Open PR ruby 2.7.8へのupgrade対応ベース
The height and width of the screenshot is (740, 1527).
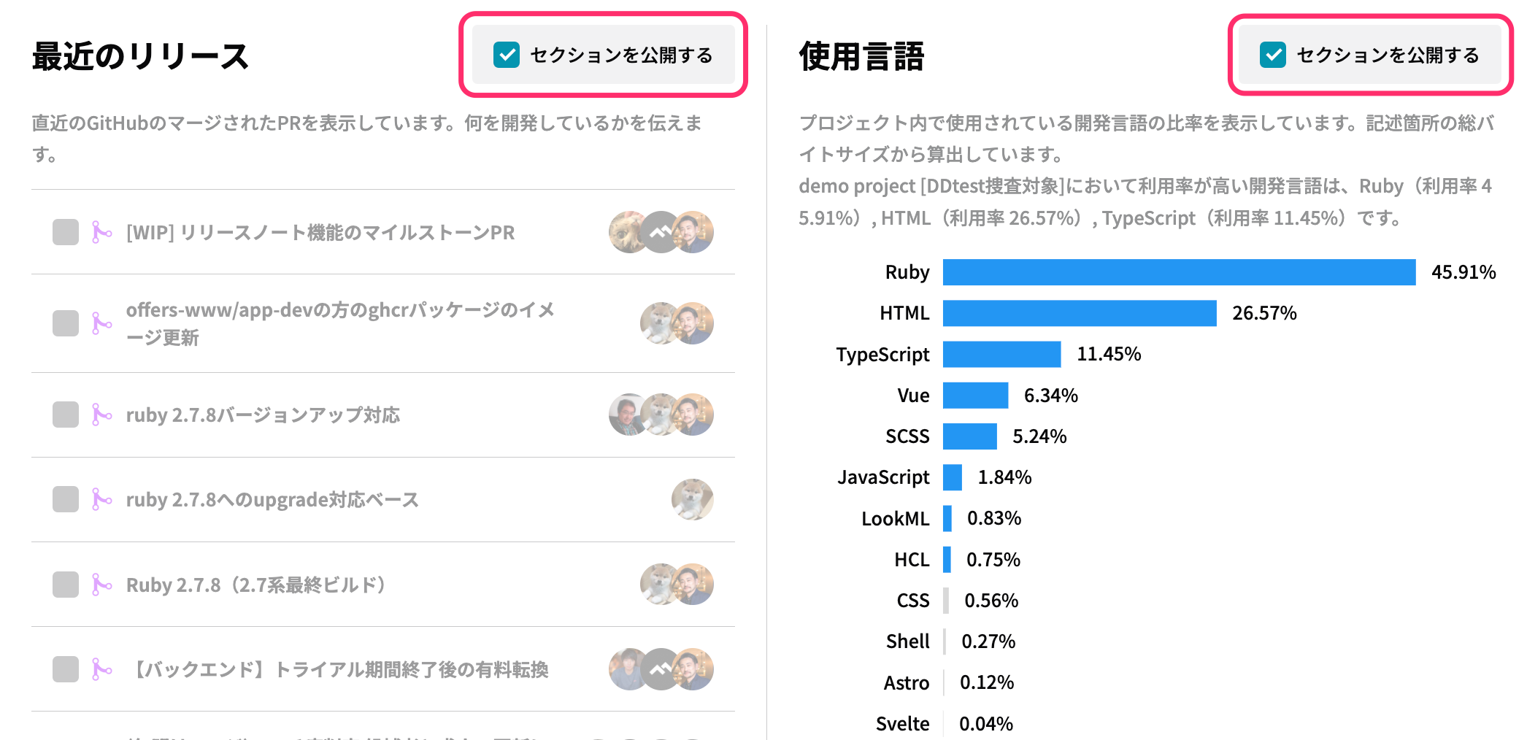click(272, 499)
